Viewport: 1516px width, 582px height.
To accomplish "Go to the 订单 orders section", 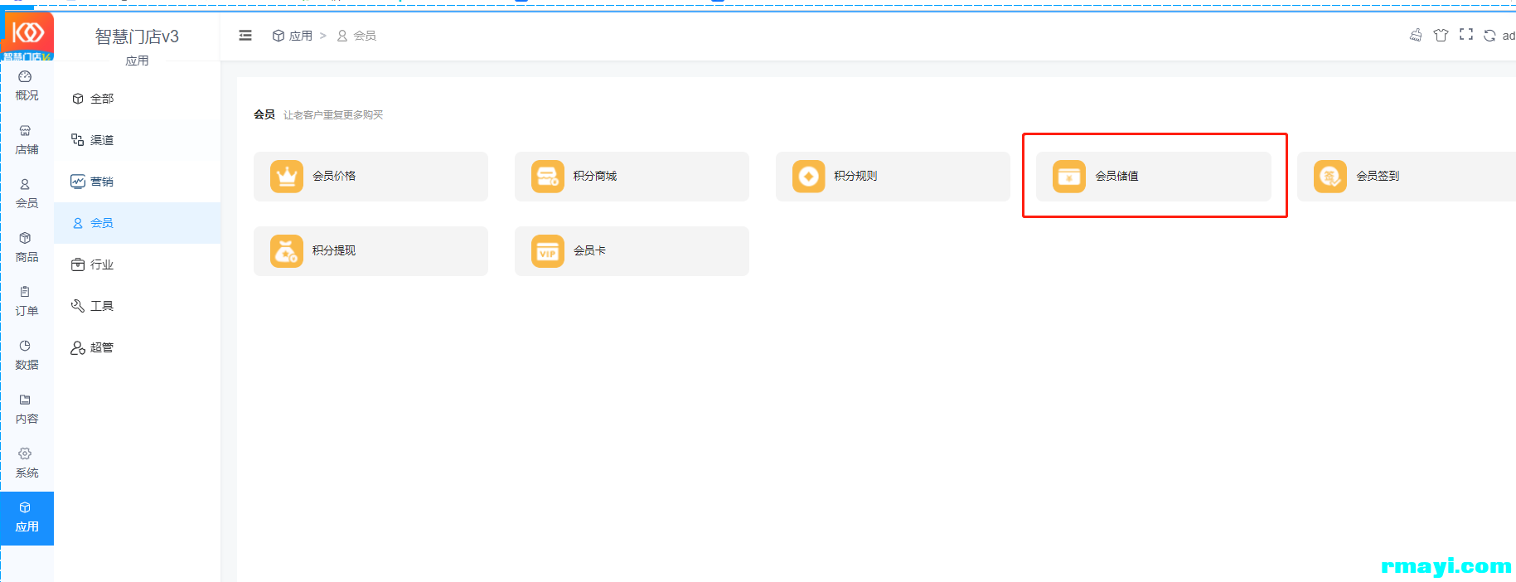I will 27,301.
